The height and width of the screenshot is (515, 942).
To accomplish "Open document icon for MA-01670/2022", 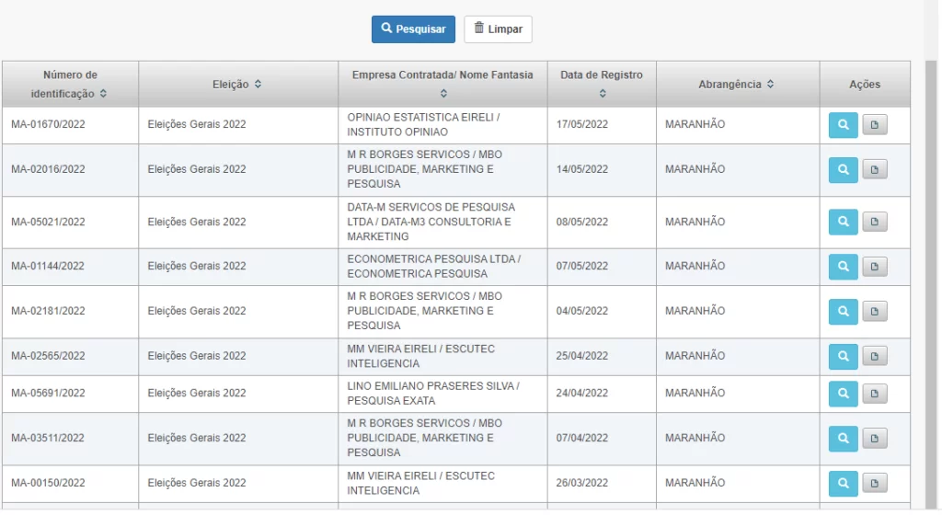I will click(874, 125).
